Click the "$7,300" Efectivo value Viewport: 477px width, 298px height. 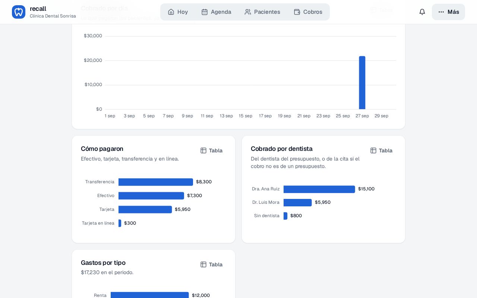[x=195, y=196]
